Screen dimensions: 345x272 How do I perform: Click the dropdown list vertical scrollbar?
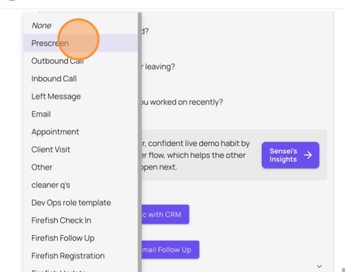pyautogui.click(x=140, y=142)
